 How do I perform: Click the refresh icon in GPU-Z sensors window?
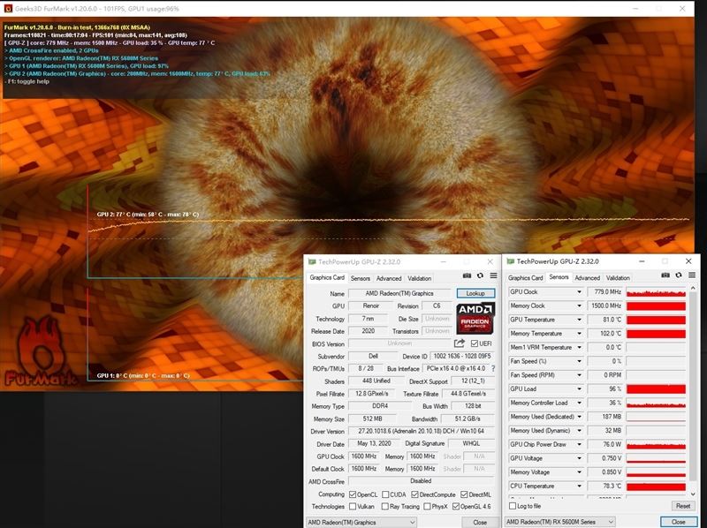coord(679,275)
